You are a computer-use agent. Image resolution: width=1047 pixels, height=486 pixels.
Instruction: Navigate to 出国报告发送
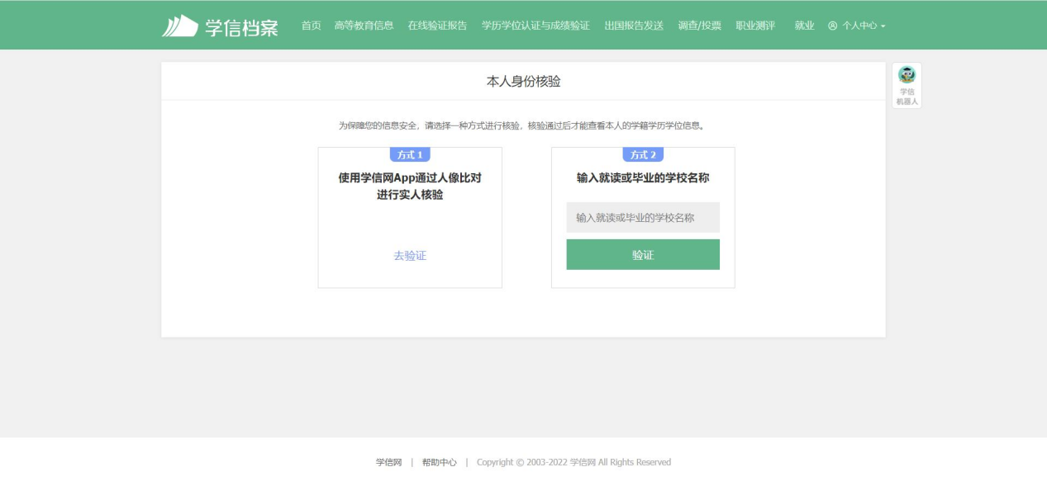(634, 26)
